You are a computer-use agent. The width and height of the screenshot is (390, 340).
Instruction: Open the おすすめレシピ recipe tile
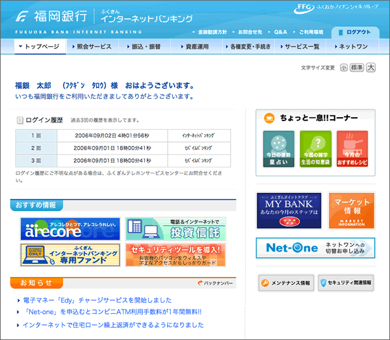352,149
